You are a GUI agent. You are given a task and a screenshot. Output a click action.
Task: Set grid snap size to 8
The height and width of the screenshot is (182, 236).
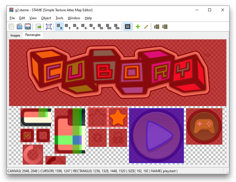click(92, 26)
